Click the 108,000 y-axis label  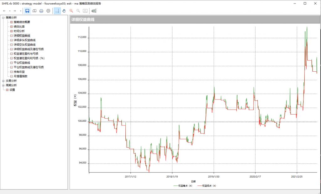pos(82,66)
